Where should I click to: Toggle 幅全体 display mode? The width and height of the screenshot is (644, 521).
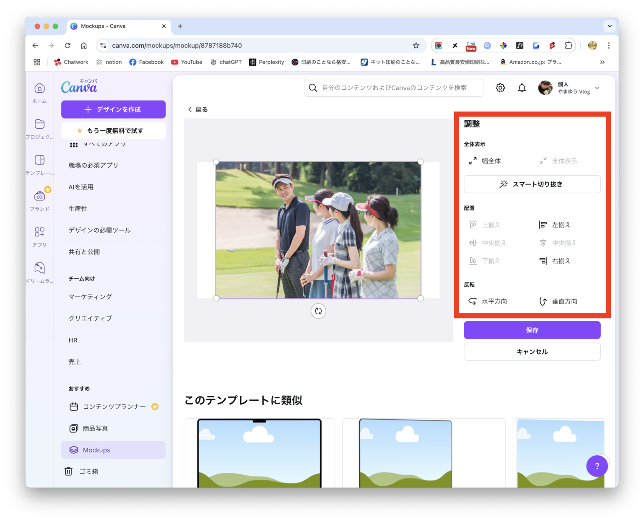point(473,161)
